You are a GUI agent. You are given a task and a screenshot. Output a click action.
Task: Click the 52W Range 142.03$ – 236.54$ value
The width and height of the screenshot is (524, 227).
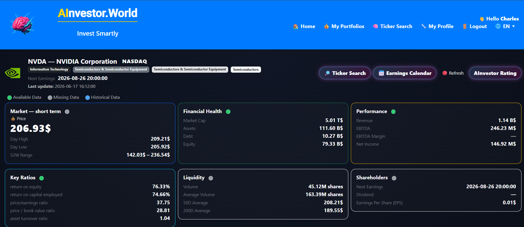pyautogui.click(x=148, y=155)
